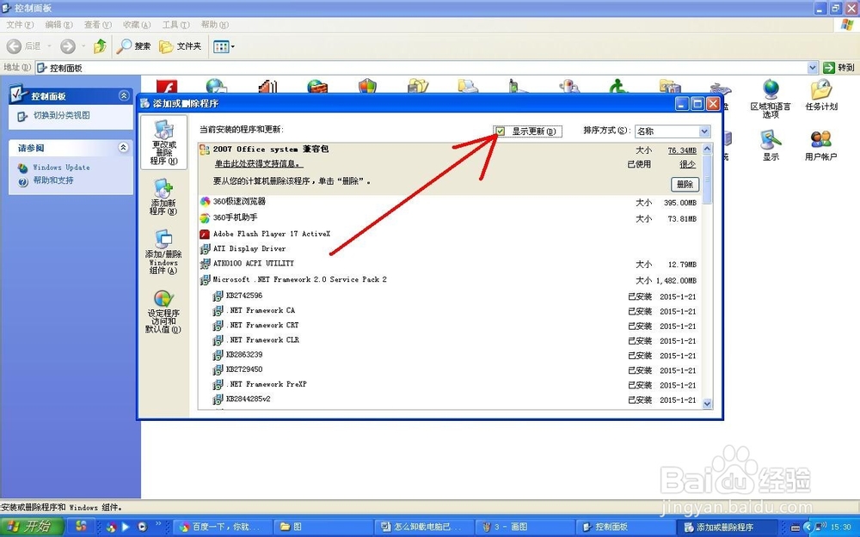Open 用户帐户 control panel icon
The width and height of the screenshot is (860, 537).
click(821, 146)
